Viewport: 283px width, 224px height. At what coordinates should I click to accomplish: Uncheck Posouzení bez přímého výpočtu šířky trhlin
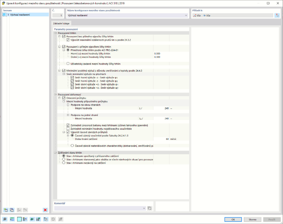point(64,37)
